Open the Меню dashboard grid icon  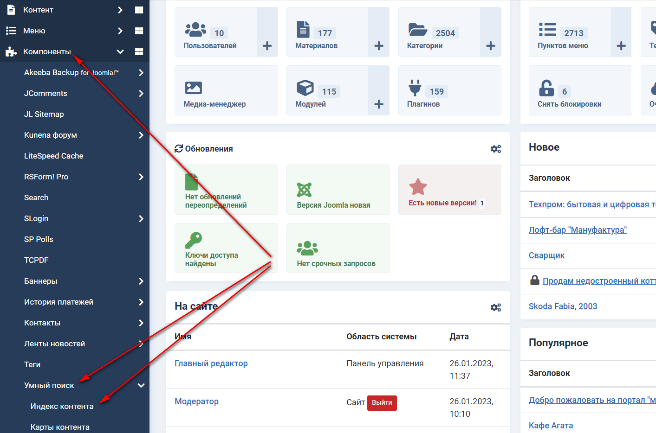(x=139, y=31)
